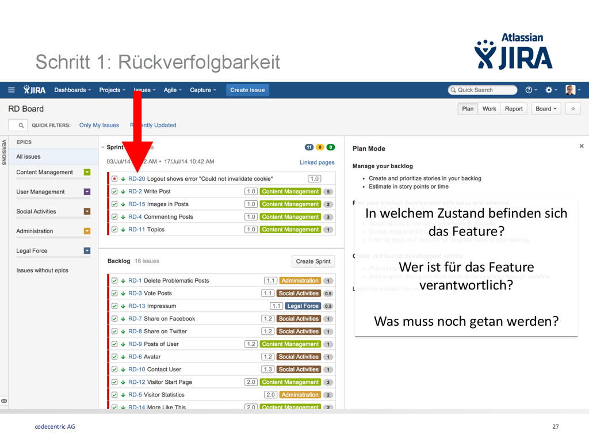Click the magnifier in Quick Search box
589x442 pixels.
point(453,90)
